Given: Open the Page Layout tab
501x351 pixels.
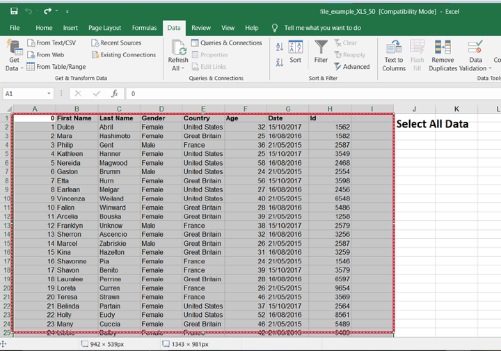Looking at the screenshot, I should click(x=104, y=28).
